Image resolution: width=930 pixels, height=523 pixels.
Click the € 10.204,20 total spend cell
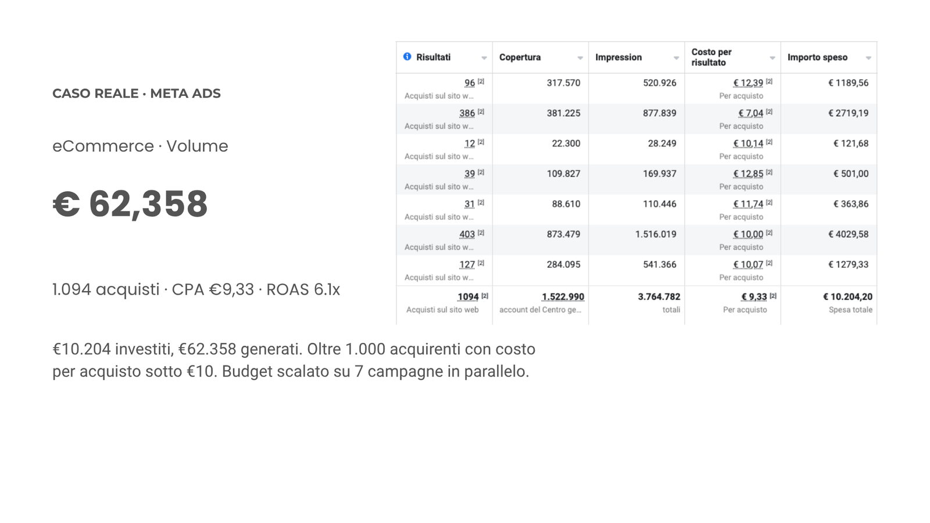[847, 297]
